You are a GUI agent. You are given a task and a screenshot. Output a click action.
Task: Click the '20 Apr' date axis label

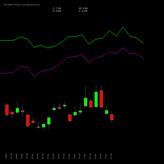click(90, 156)
